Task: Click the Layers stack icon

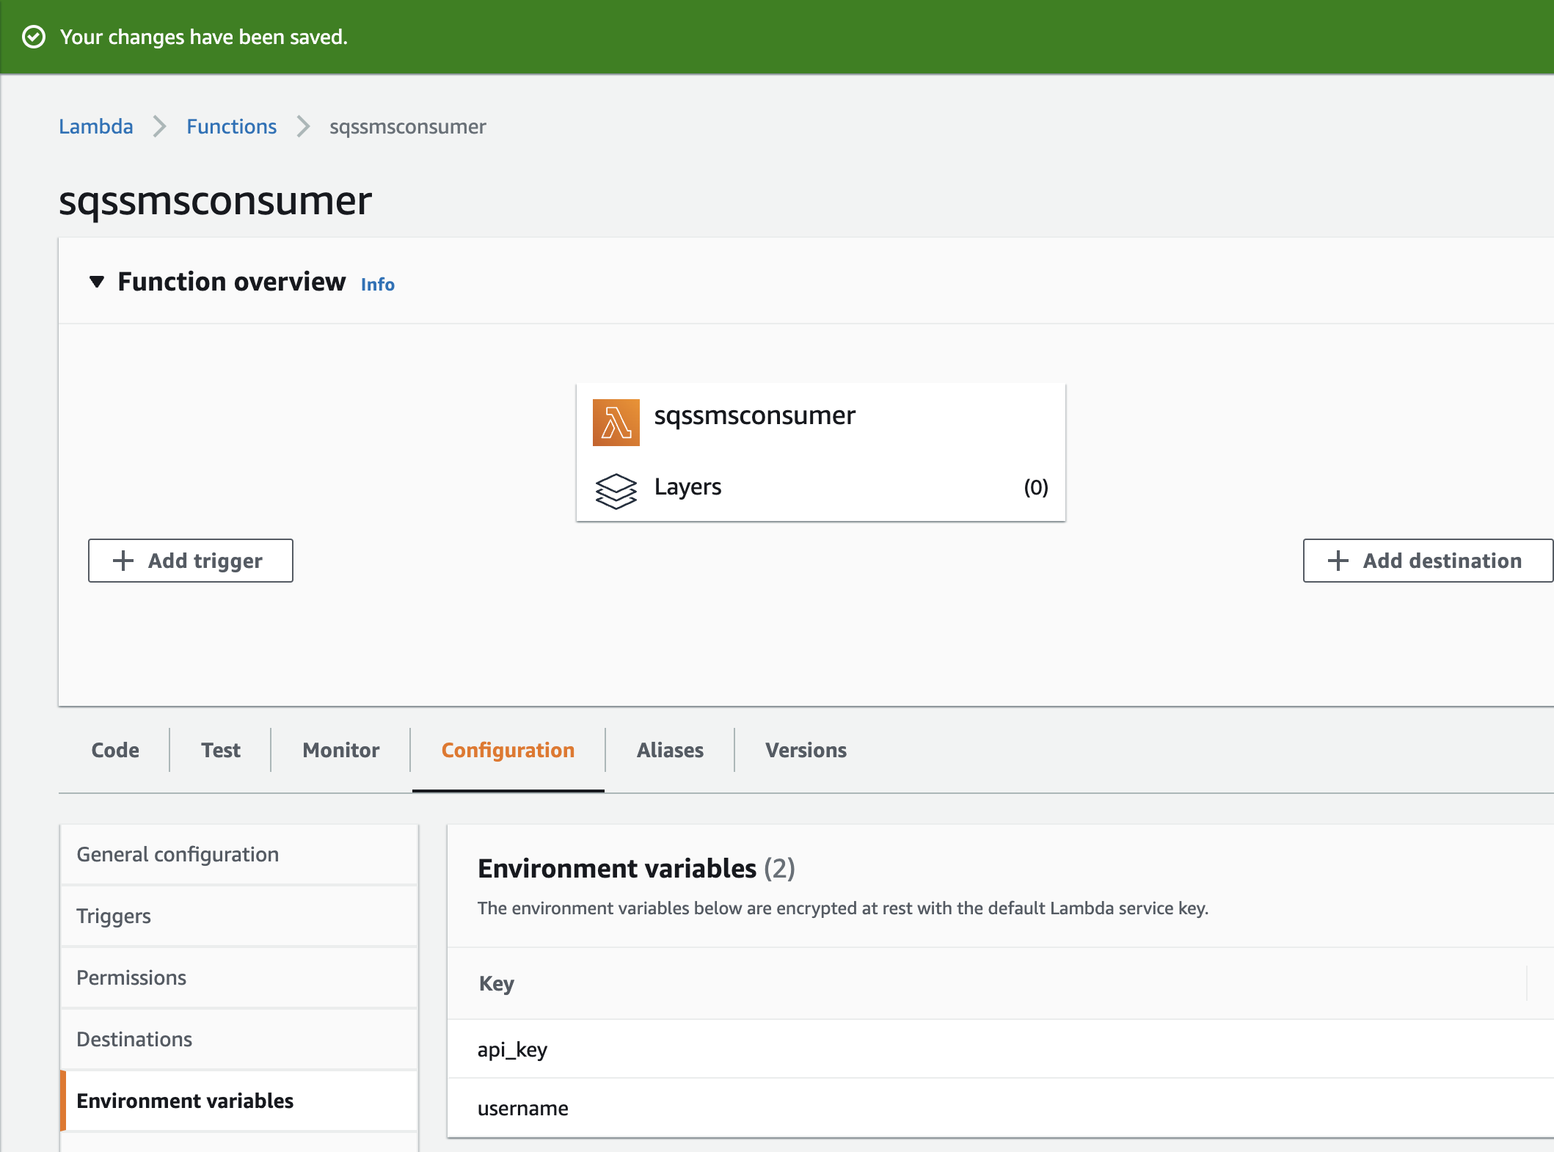Action: pyautogui.click(x=616, y=491)
